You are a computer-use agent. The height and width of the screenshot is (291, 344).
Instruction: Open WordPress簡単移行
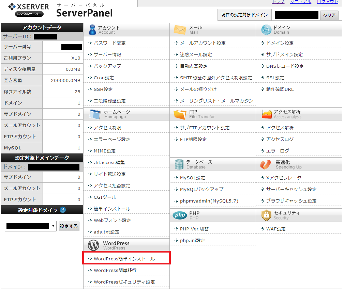click(115, 271)
